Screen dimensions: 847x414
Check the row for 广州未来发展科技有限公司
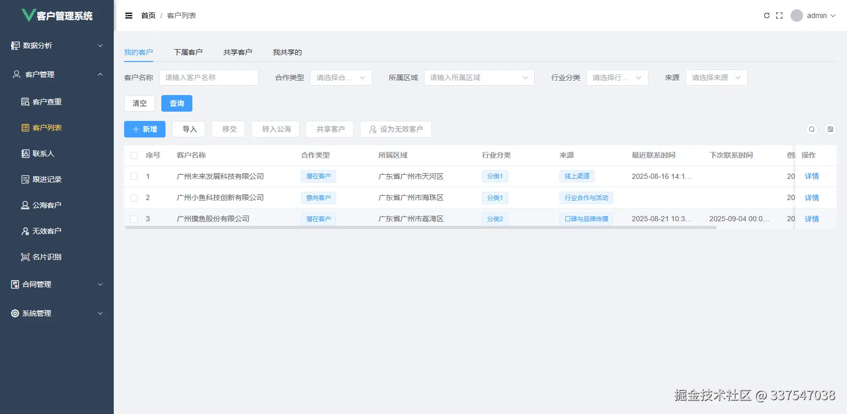[x=134, y=176]
